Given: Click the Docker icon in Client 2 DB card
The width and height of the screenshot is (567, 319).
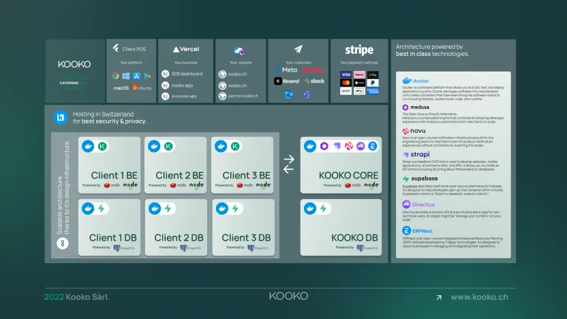Looking at the screenshot, I should pos(155,209).
